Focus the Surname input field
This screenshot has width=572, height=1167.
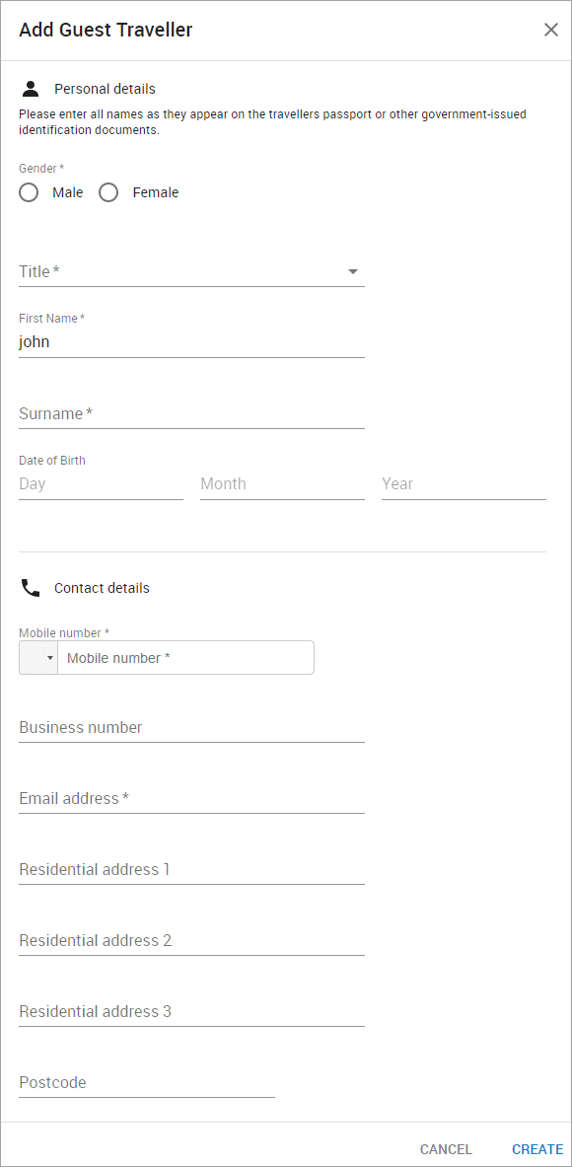coord(192,413)
